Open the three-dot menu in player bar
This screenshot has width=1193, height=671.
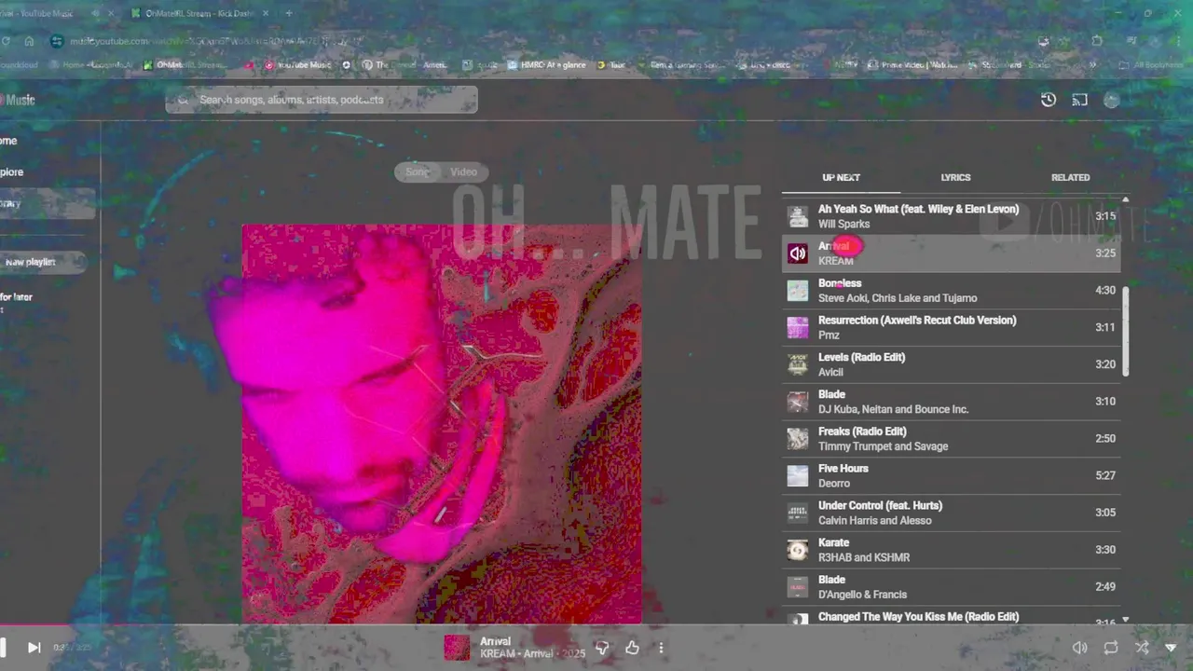661,648
